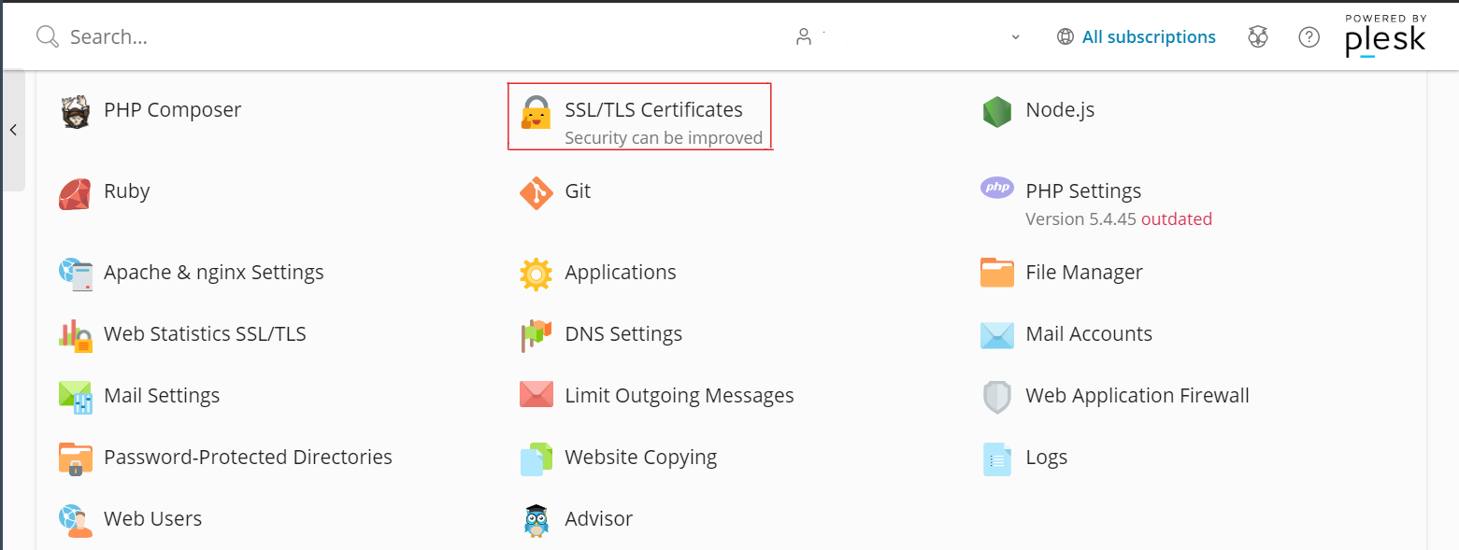Image resolution: width=1459 pixels, height=550 pixels.
Task: Open the Mail Settings icon
Action: 75,397
